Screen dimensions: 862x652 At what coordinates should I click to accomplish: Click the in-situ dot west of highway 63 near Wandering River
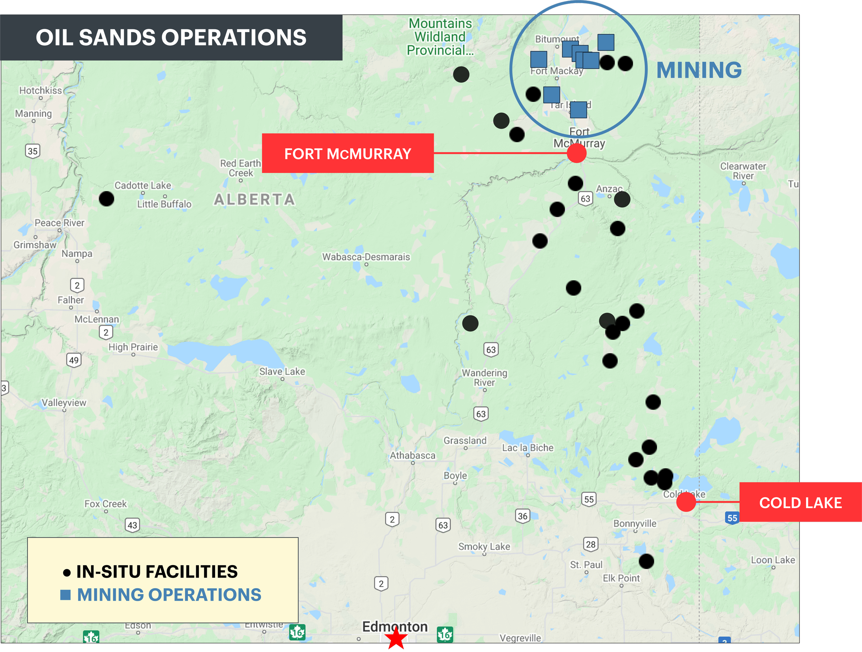pos(470,323)
